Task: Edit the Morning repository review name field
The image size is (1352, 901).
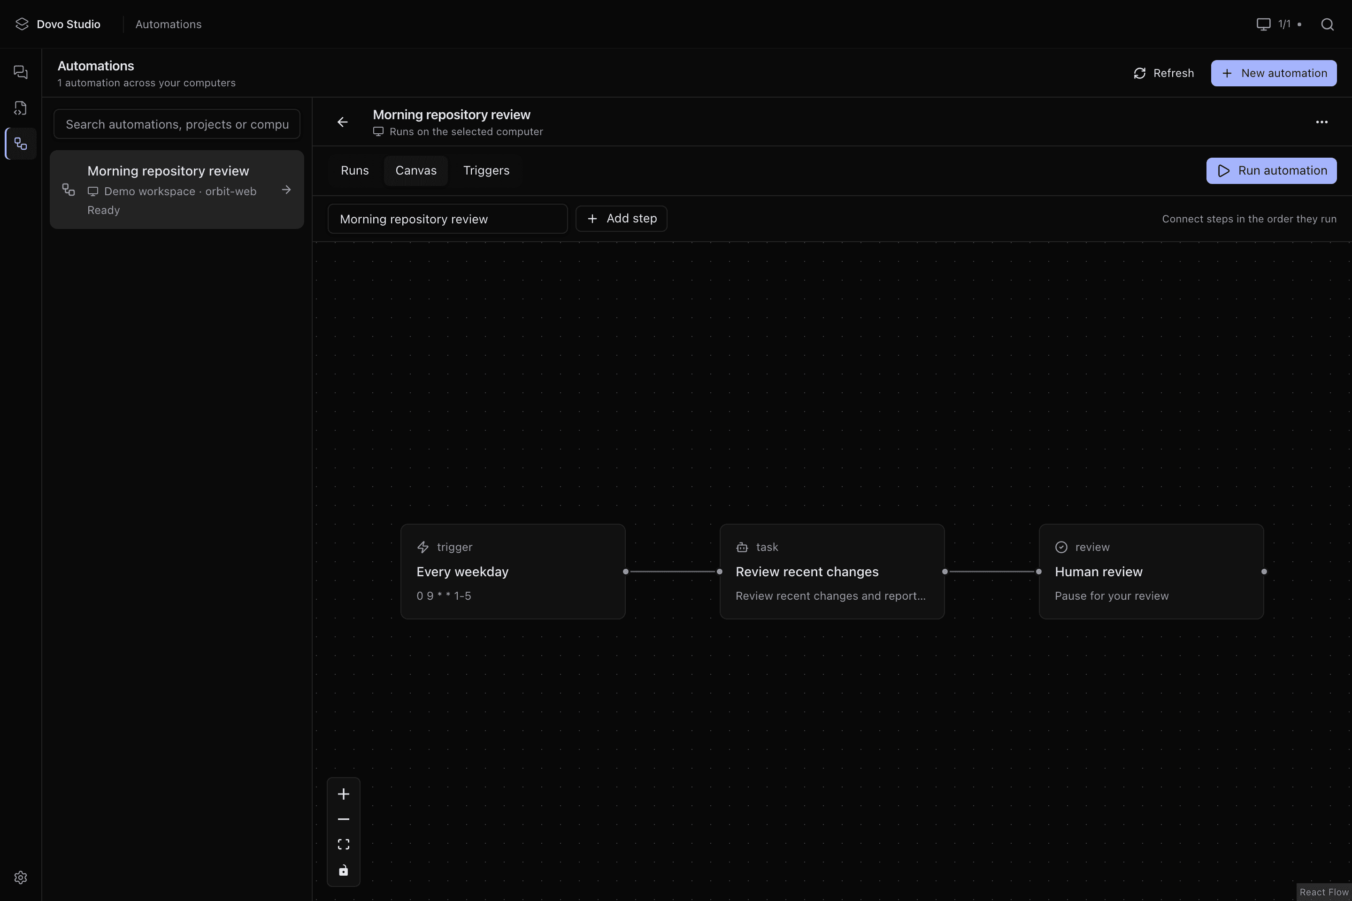Action: [x=447, y=219]
